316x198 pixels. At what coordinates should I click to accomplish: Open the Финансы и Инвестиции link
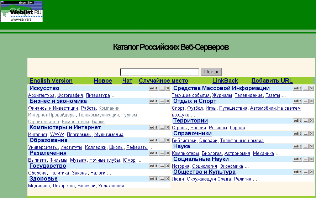coord(53,108)
